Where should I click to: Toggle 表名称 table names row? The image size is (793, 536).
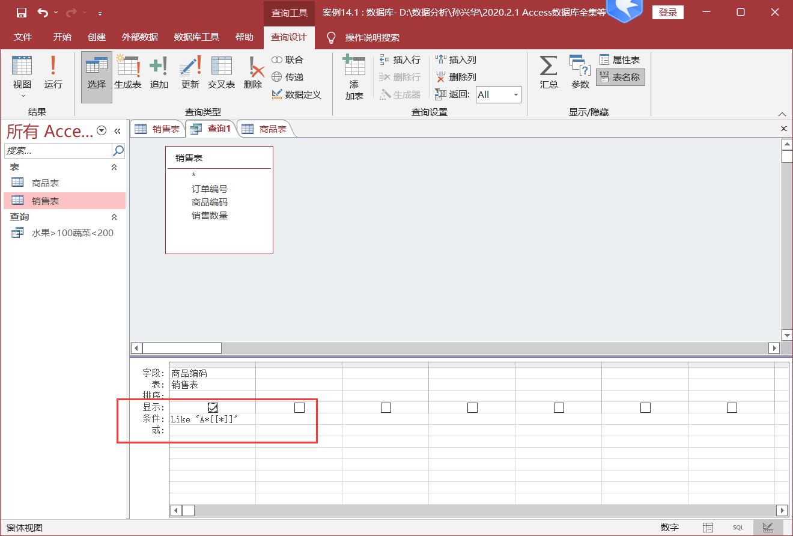621,78
